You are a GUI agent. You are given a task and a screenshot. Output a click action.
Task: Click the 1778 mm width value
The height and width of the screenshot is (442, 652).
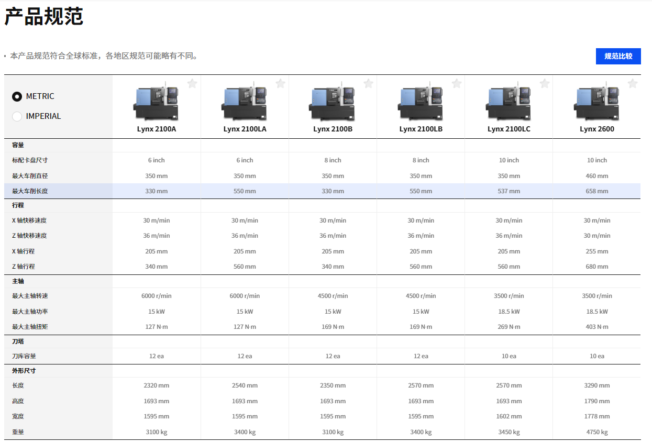tap(597, 416)
